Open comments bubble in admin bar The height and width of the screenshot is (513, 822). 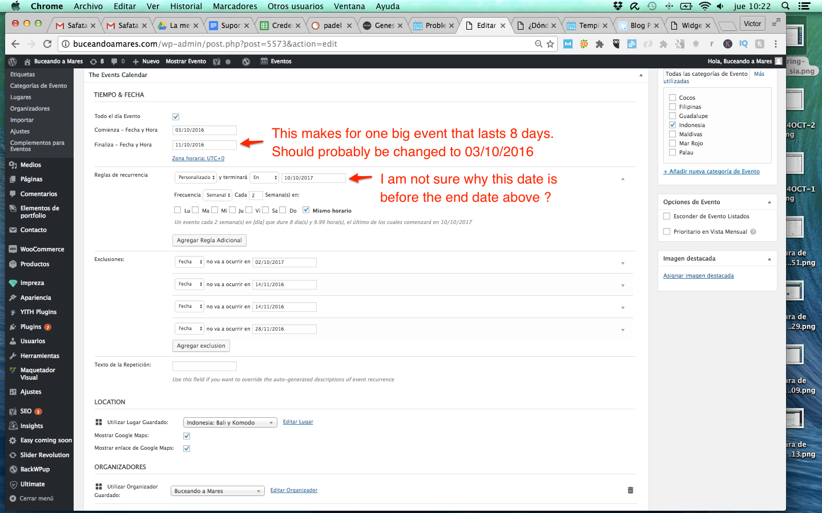pyautogui.click(x=118, y=62)
